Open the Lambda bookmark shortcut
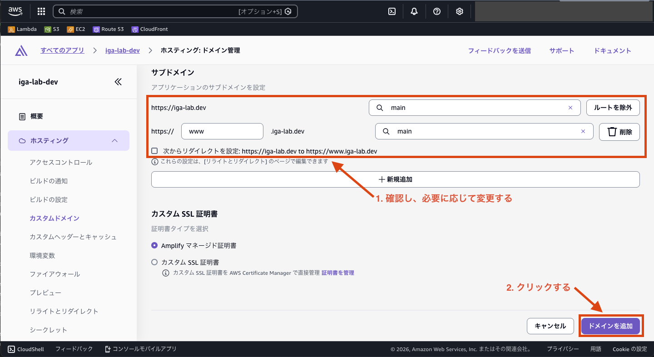 pos(22,29)
